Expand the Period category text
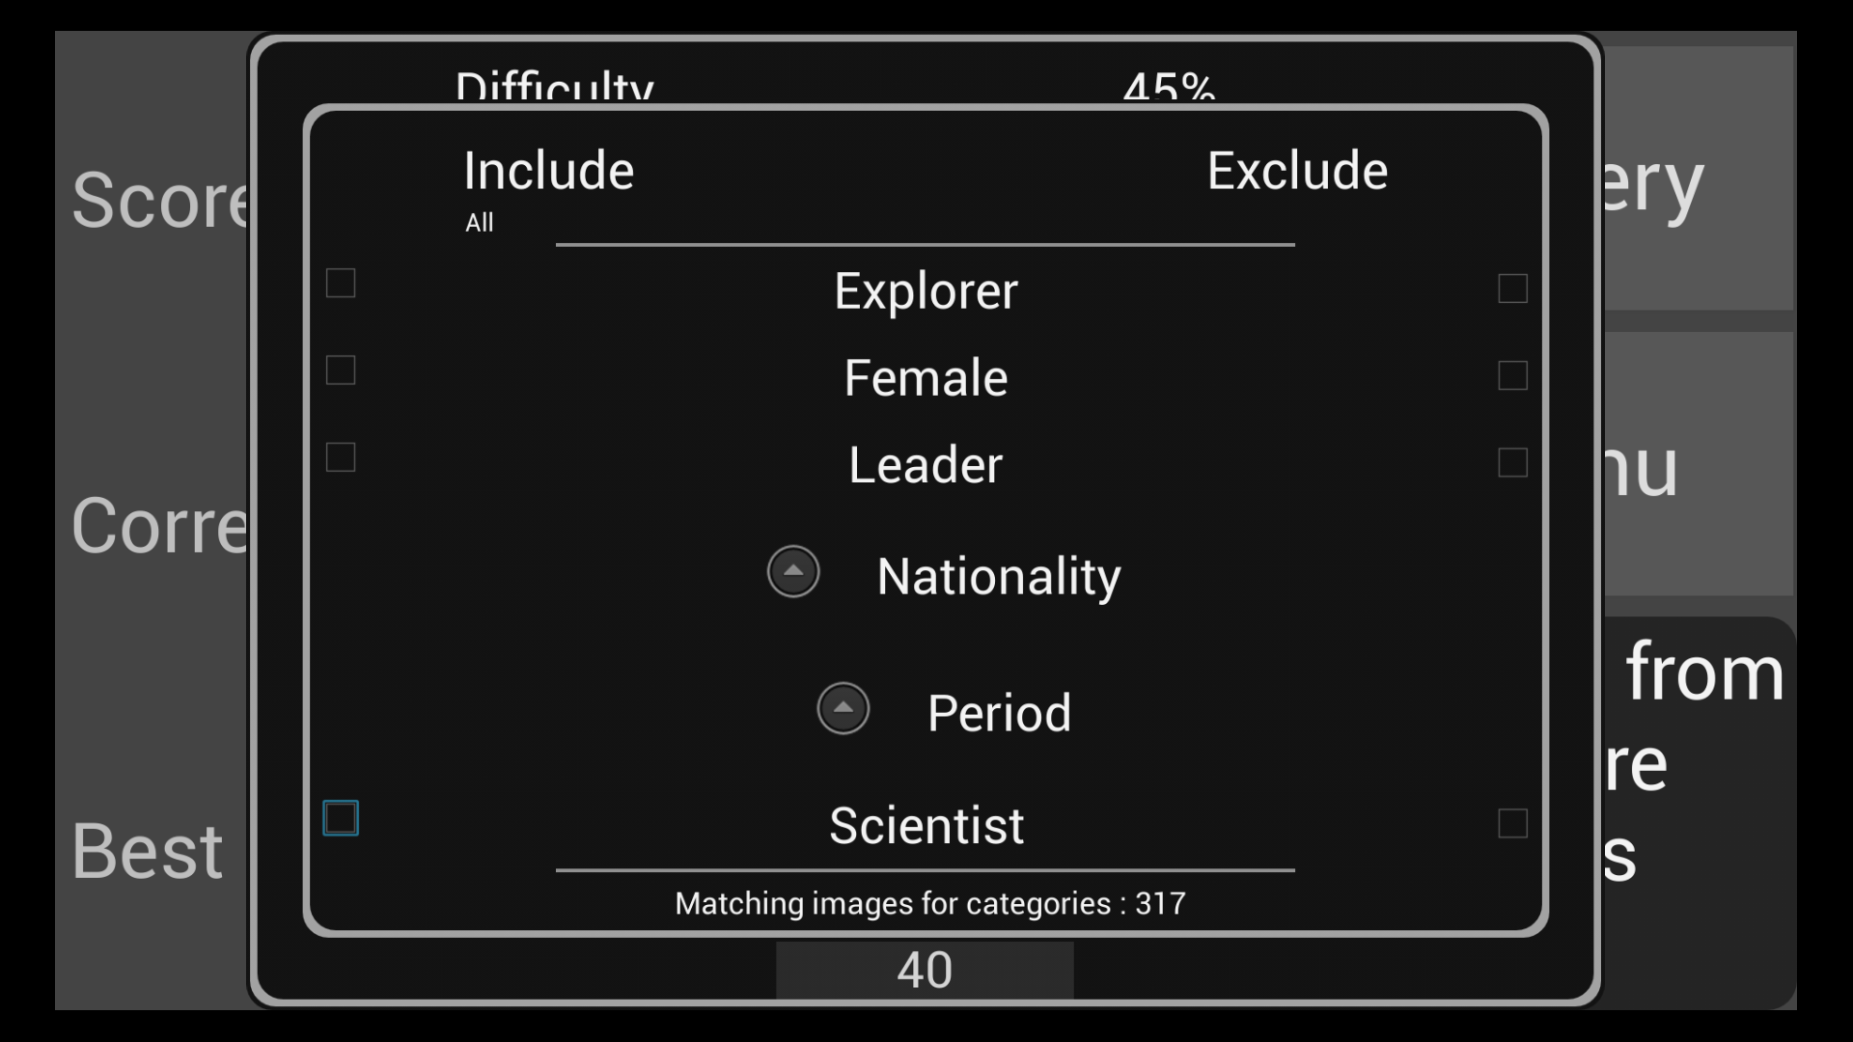Screen dimensions: 1853x1042 [999, 713]
